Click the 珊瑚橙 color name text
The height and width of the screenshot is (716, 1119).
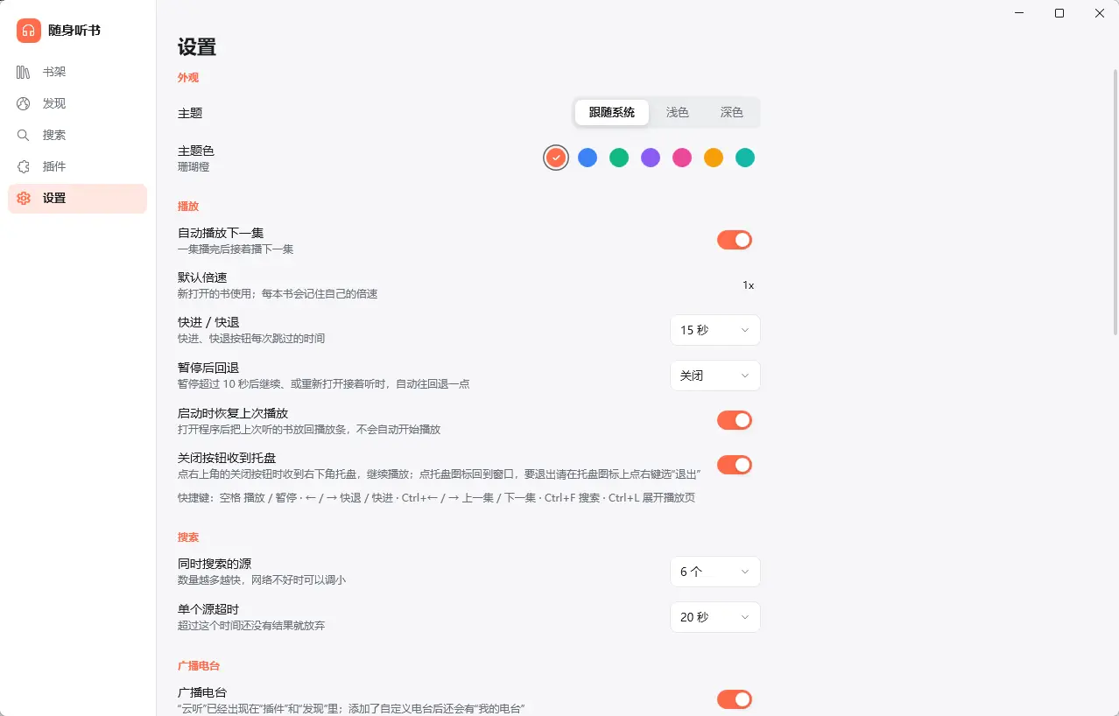point(194,167)
